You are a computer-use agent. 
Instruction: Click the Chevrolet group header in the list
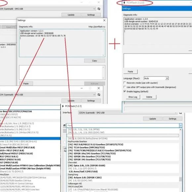(x=72, y=163)
